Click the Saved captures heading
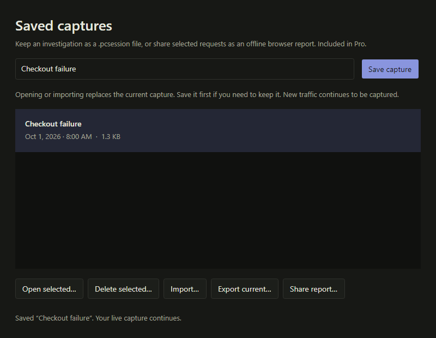436x338 pixels. click(x=64, y=26)
